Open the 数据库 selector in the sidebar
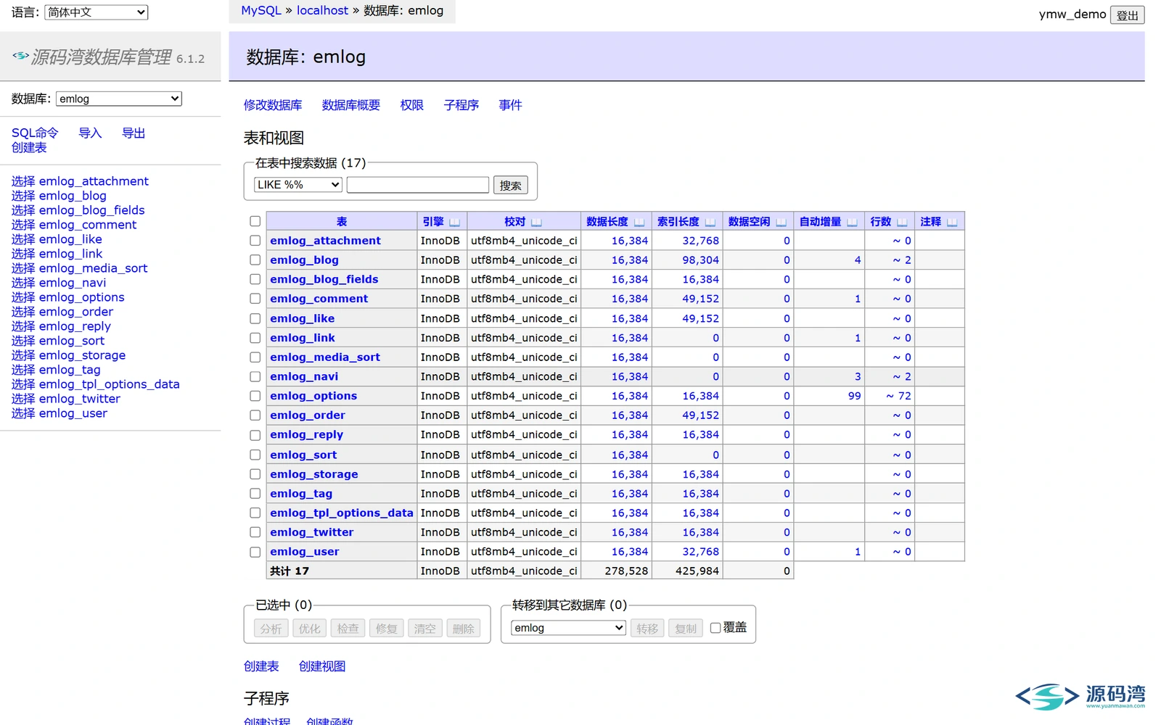The width and height of the screenshot is (1161, 725). click(x=119, y=99)
